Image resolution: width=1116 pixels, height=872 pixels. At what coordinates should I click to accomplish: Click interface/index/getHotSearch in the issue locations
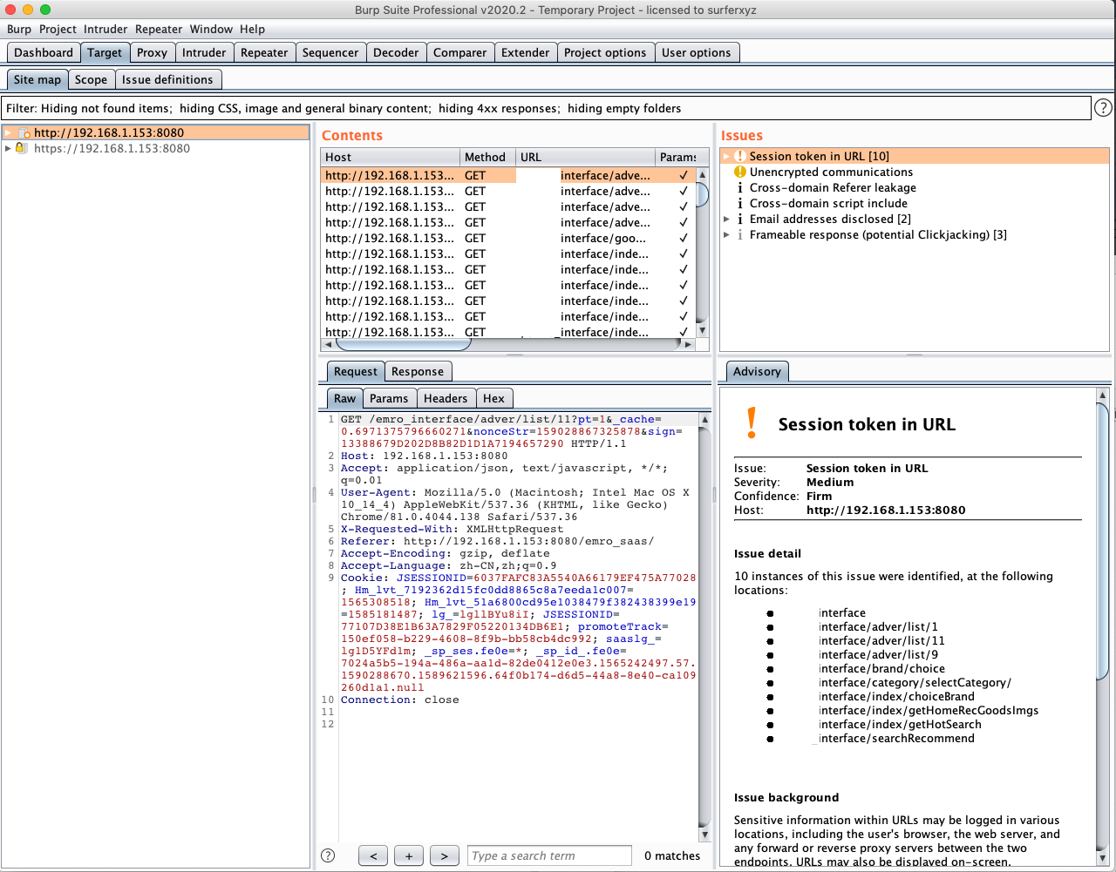pyautogui.click(x=900, y=724)
